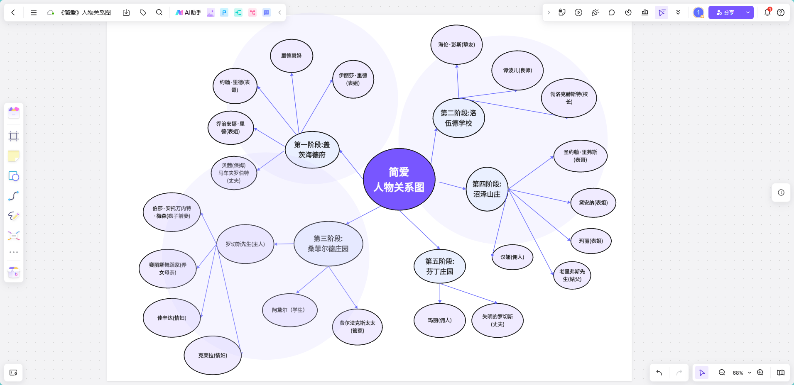
Task: Open the help question mark
Action: 781,12
